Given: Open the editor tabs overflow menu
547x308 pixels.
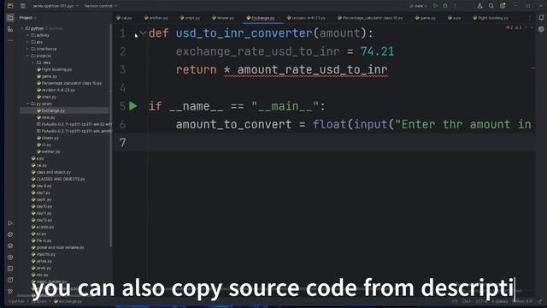Looking at the screenshot, I should [530, 18].
